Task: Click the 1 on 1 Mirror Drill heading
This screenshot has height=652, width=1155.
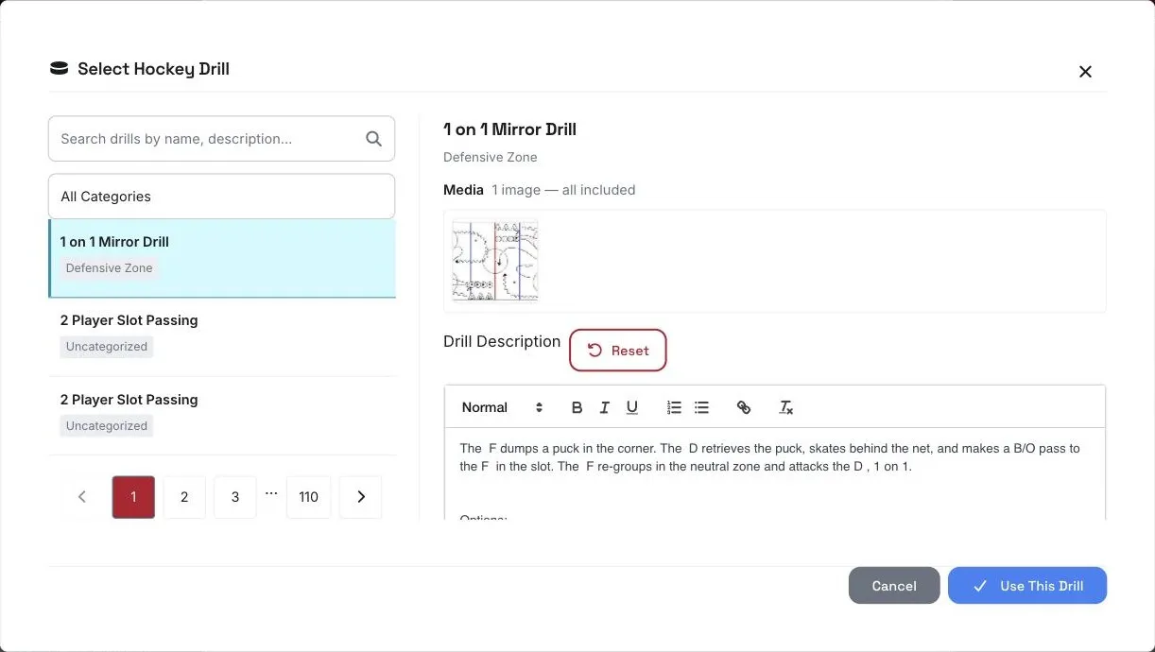Action: (509, 129)
